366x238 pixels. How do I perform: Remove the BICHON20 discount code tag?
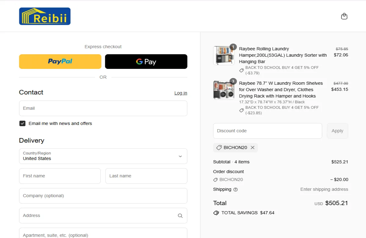253,147
